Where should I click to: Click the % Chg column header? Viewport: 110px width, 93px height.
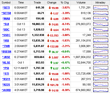click(65, 2)
